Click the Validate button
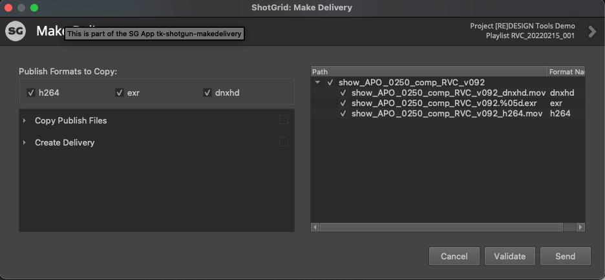Viewport: 605px width, 280px height. pyautogui.click(x=510, y=256)
